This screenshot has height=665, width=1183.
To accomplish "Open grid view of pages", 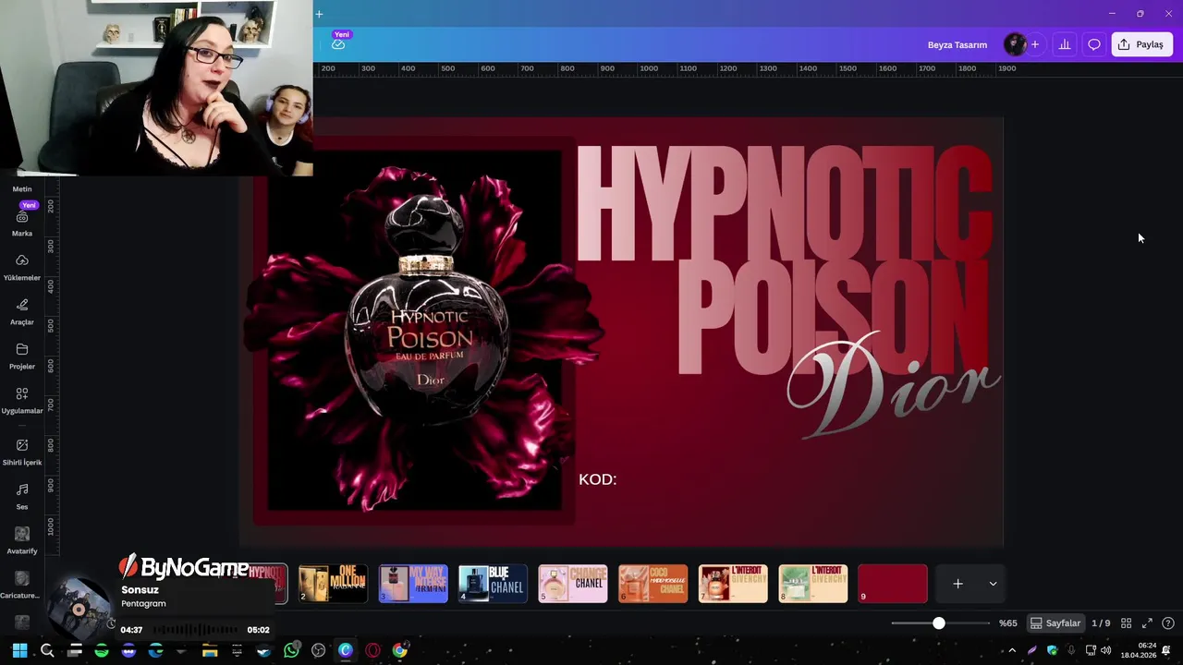I will point(1126,623).
